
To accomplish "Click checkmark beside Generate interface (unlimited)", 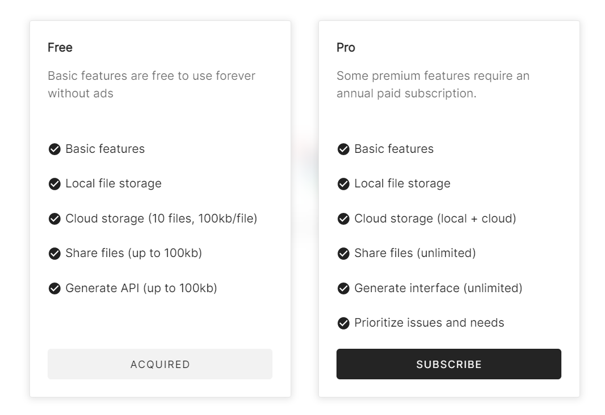I will (x=343, y=289).
